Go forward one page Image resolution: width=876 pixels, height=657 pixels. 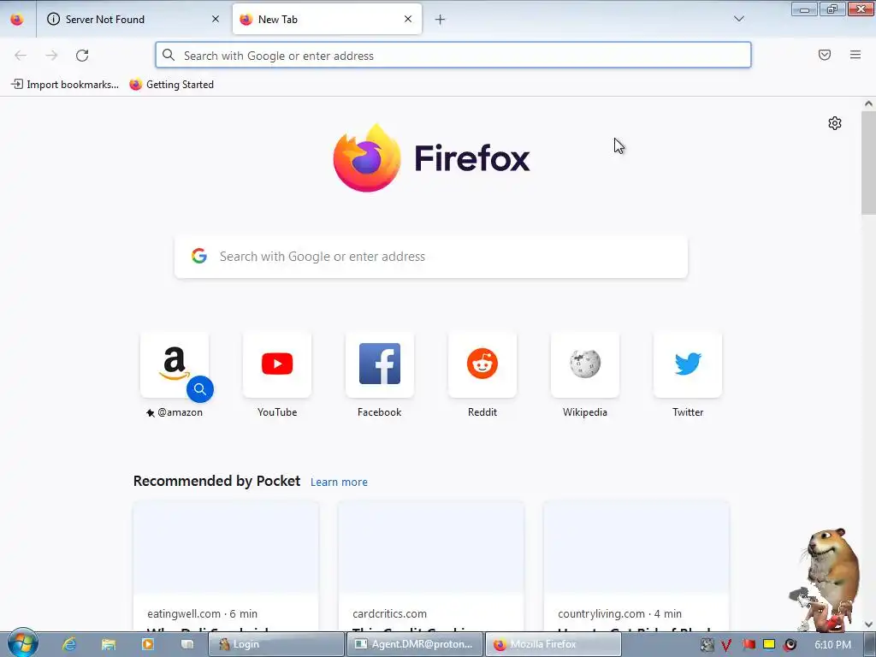(51, 56)
